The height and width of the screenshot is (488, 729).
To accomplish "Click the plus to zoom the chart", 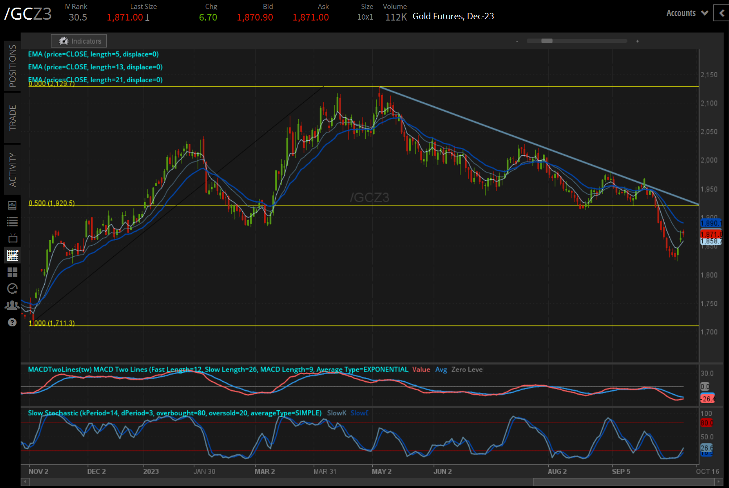I will tap(637, 41).
